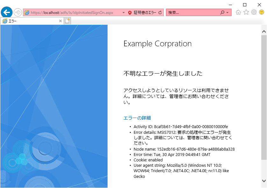
Task: Maximize the browser window
Action: [245, 5]
